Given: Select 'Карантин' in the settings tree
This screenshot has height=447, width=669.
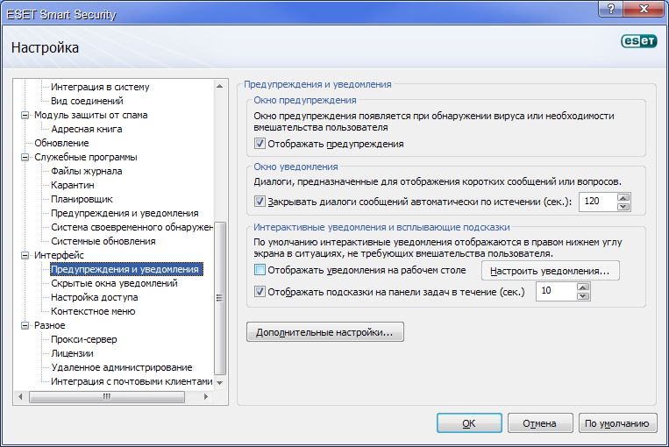Looking at the screenshot, I should tap(72, 185).
